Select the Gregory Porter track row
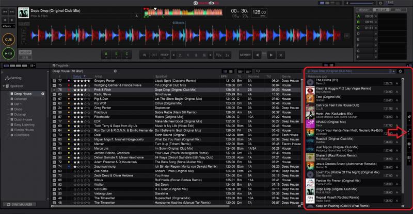 click(176, 81)
